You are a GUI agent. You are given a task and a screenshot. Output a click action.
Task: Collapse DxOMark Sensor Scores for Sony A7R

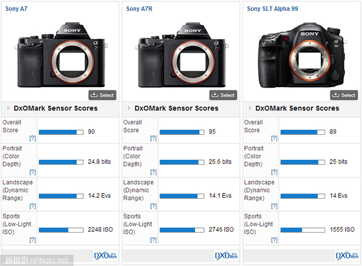130,108
